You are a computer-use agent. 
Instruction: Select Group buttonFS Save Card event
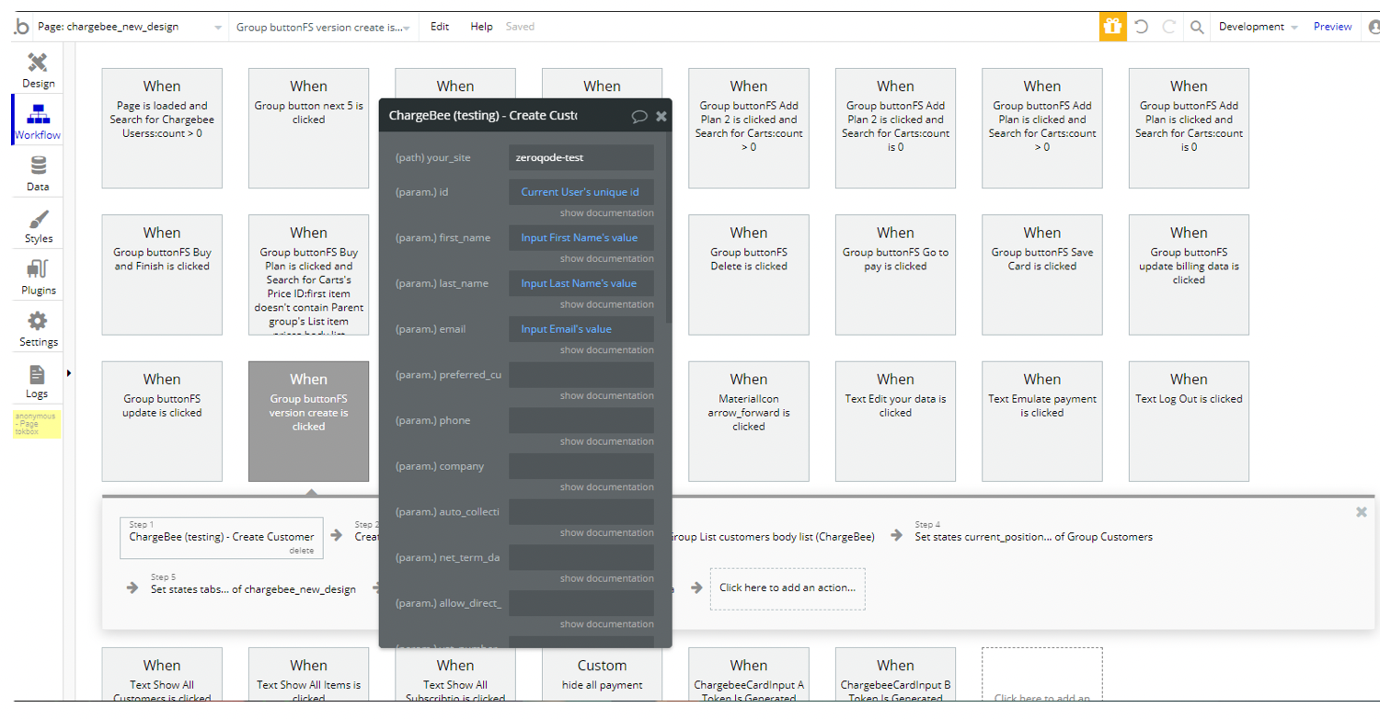[x=1042, y=275]
